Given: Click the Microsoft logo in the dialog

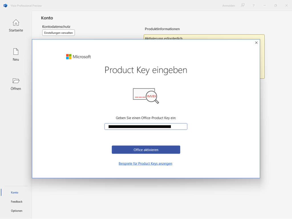Looking at the screenshot, I should [78, 57].
